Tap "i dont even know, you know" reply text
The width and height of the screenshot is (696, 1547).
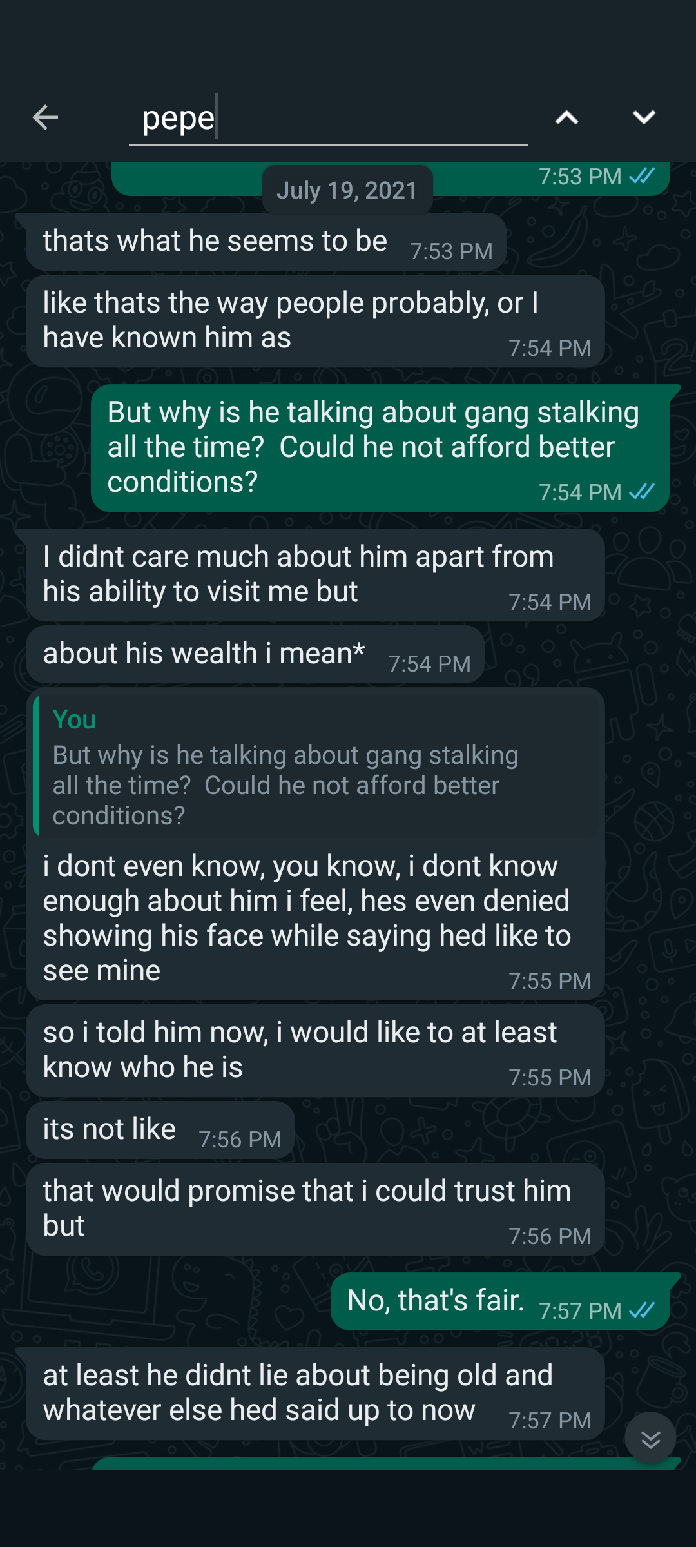[307, 919]
